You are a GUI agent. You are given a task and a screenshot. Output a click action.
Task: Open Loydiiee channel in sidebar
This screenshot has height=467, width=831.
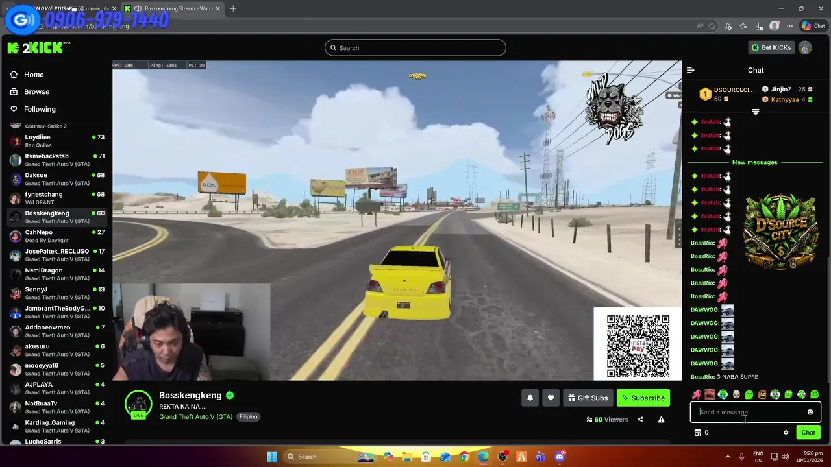click(x=56, y=141)
